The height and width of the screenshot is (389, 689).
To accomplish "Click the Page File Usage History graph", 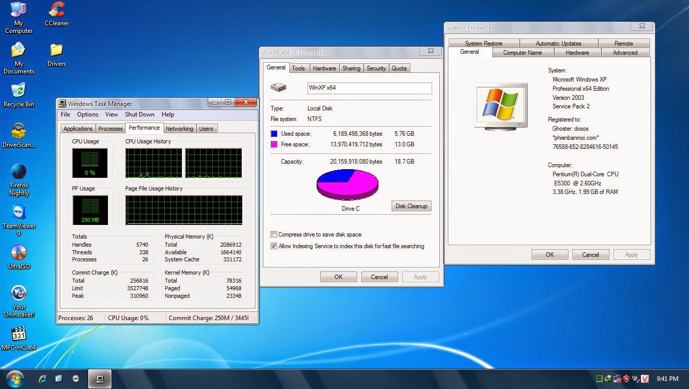I will click(x=184, y=210).
